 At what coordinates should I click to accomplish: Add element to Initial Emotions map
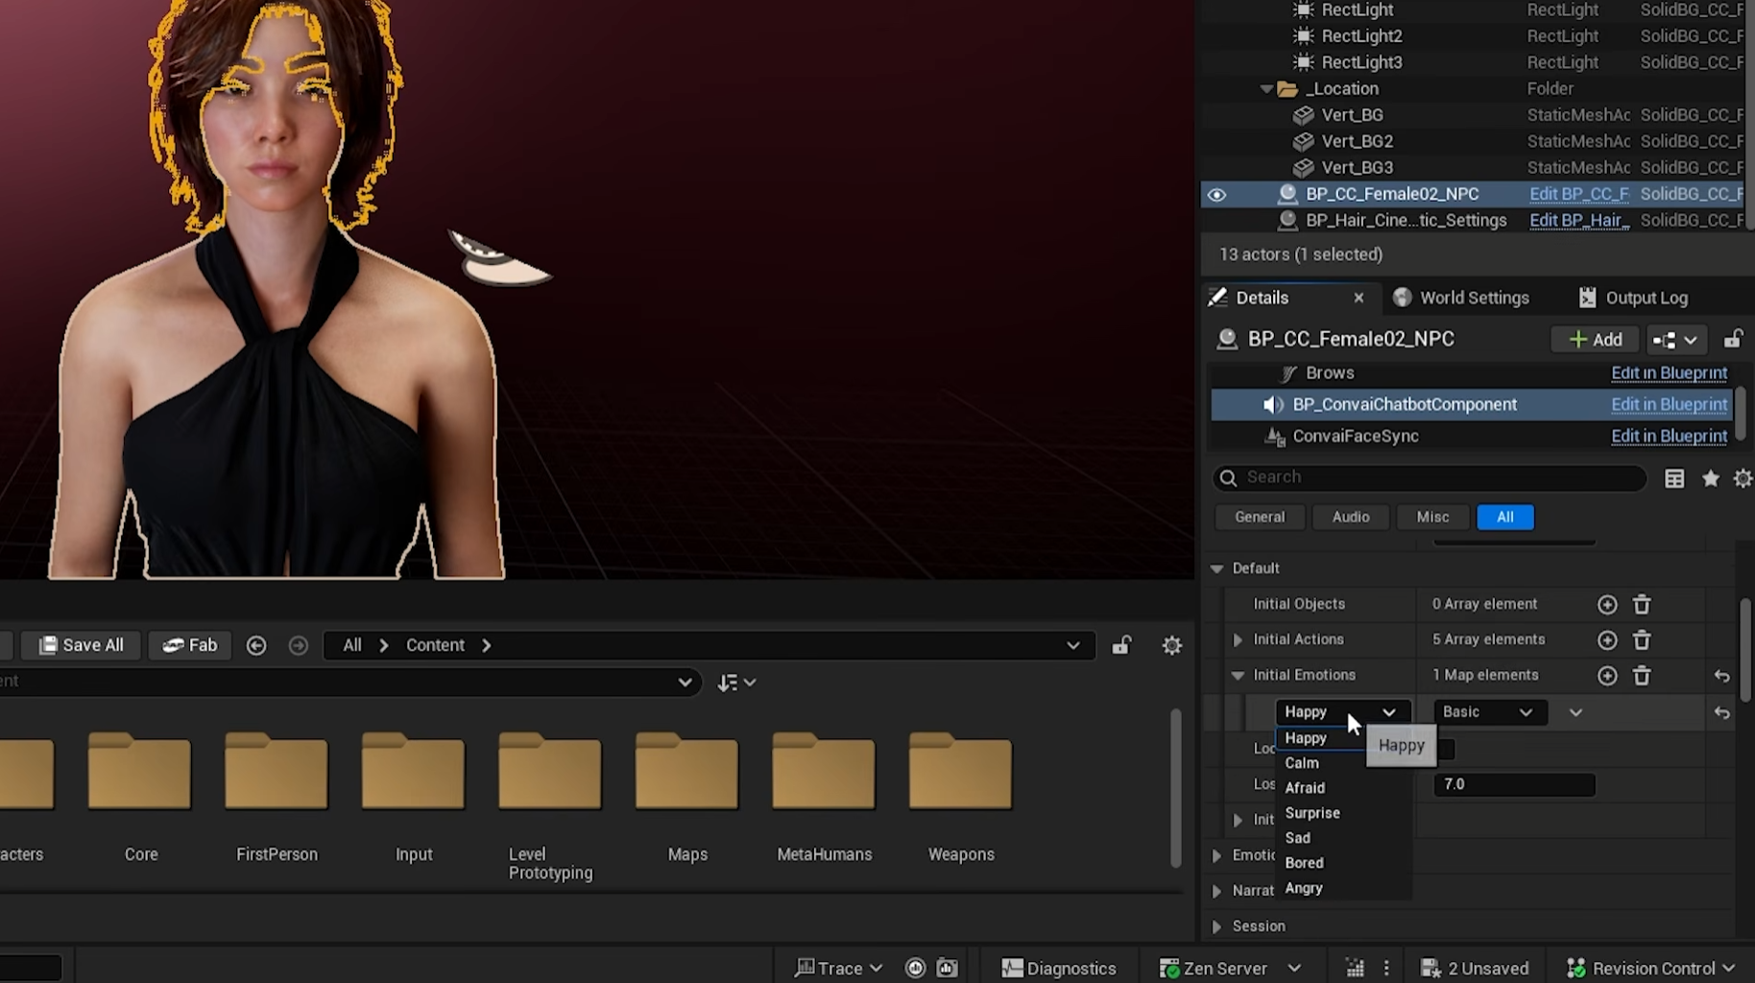pos(1607,676)
